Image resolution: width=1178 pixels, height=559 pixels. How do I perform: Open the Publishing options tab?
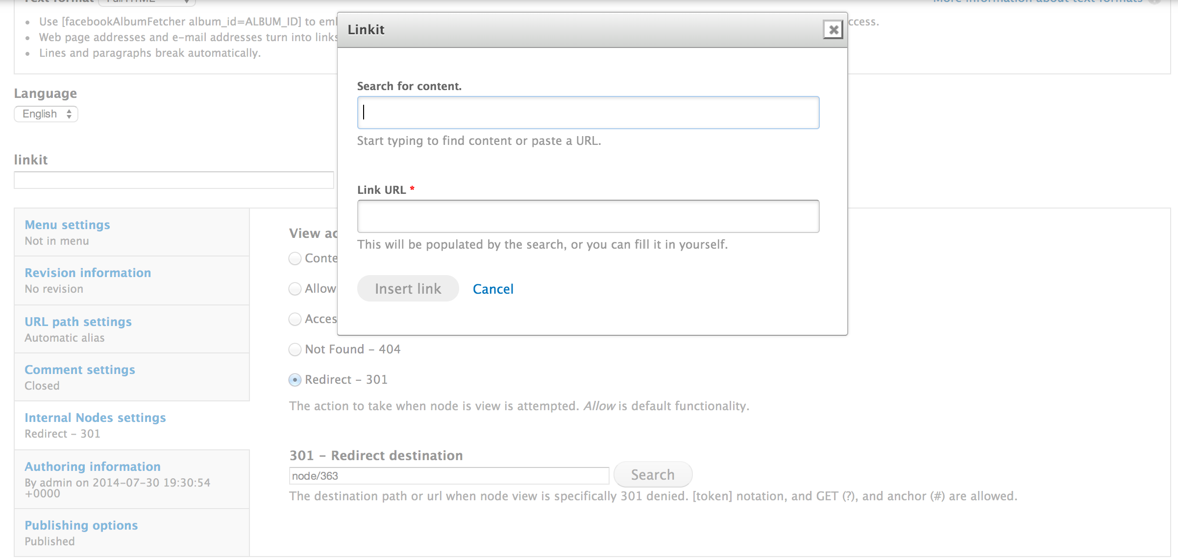81,525
